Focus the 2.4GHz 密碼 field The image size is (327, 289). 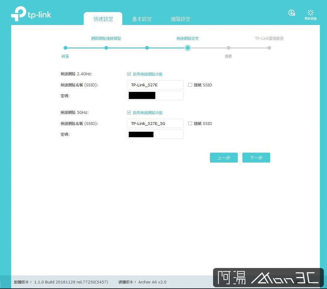click(155, 96)
